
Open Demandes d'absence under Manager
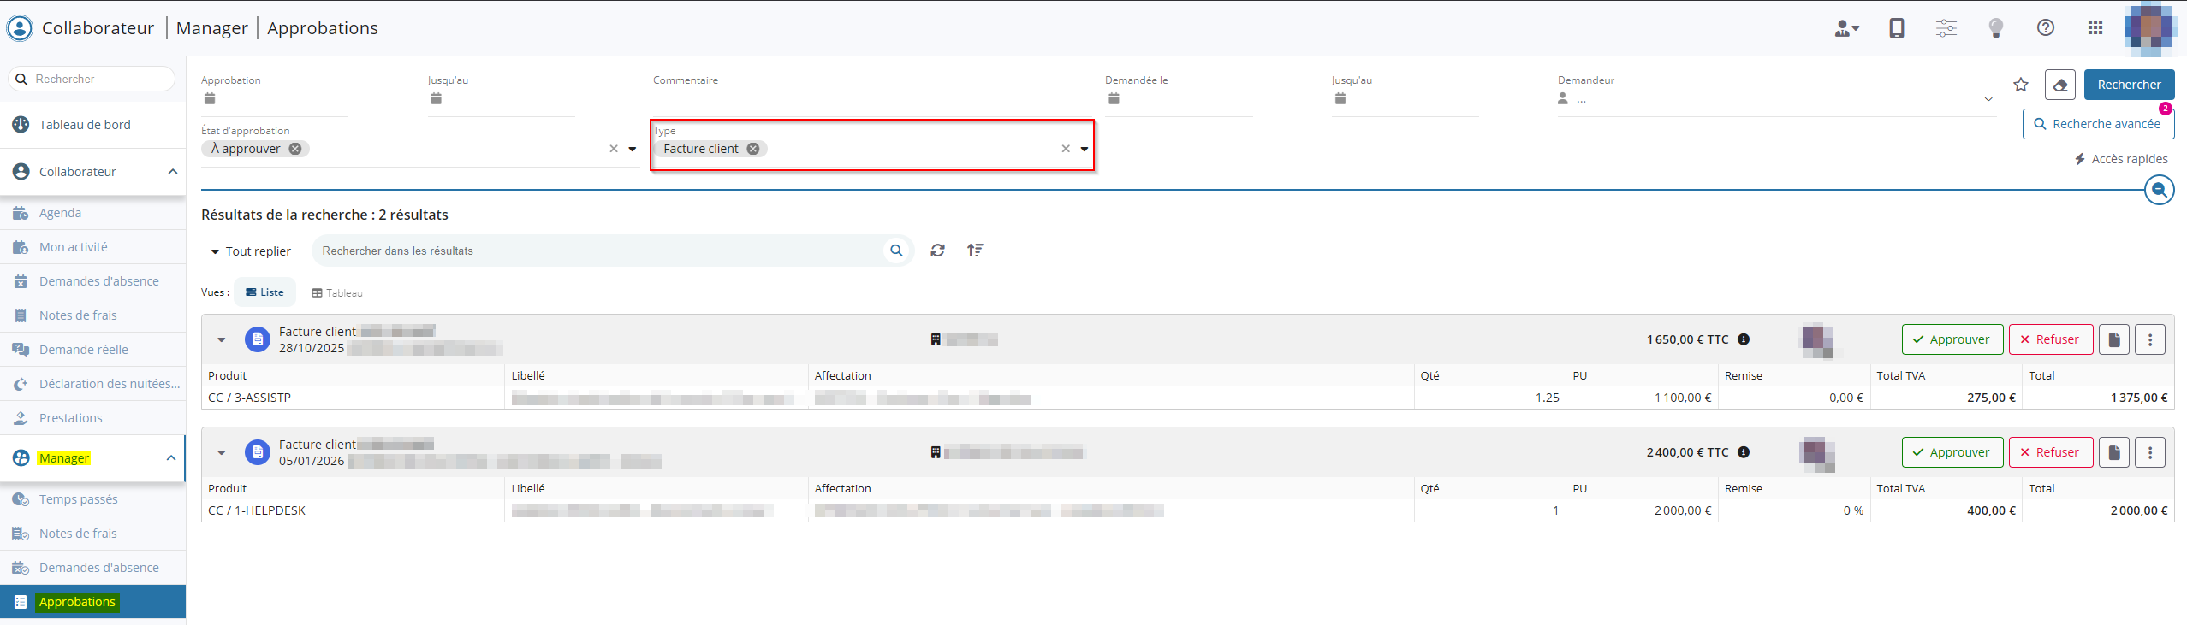coord(98,568)
